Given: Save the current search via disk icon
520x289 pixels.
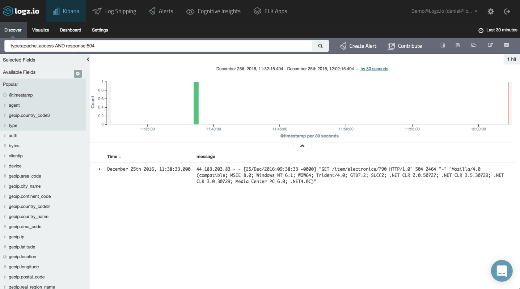Looking at the screenshot, I should point(458,45).
